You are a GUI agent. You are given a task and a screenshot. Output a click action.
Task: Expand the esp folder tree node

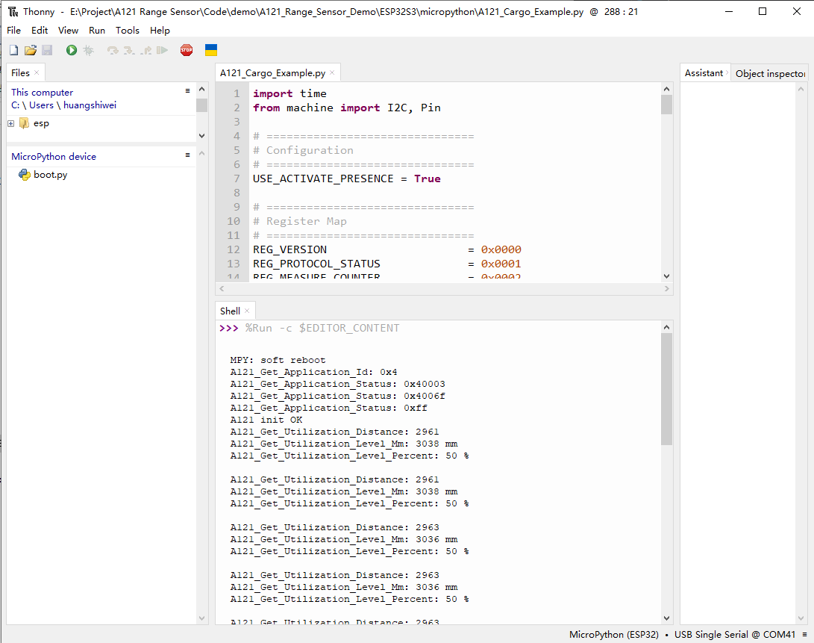[11, 123]
